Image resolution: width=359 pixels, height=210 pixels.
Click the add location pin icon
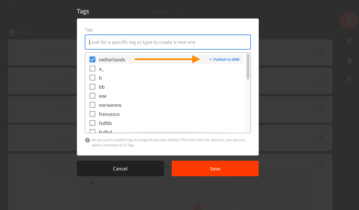point(349,41)
